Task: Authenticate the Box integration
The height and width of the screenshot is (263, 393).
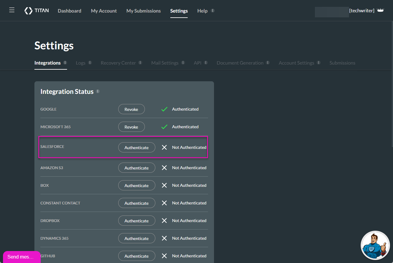Action: 136,185
